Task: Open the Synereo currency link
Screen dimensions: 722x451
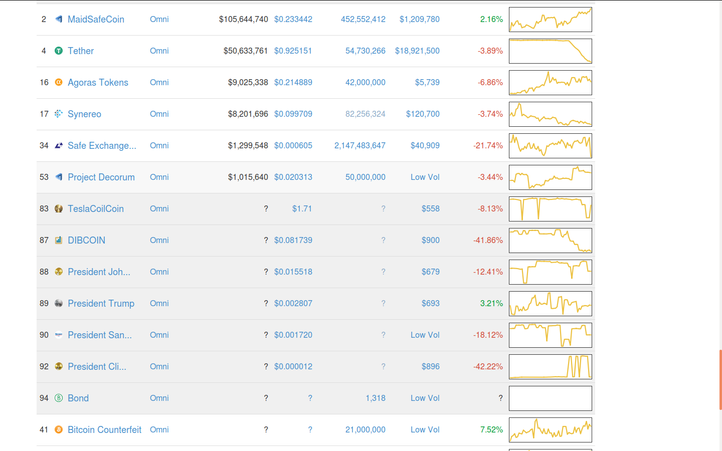Action: click(x=84, y=114)
